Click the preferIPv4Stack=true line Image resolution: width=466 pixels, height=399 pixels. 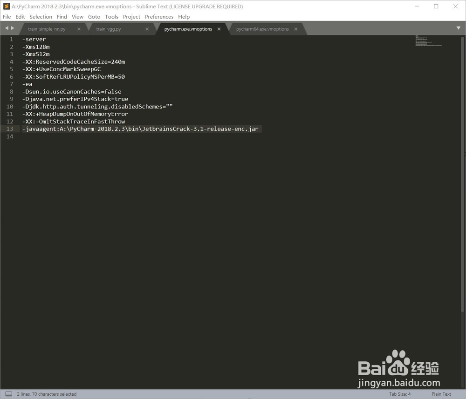point(75,99)
